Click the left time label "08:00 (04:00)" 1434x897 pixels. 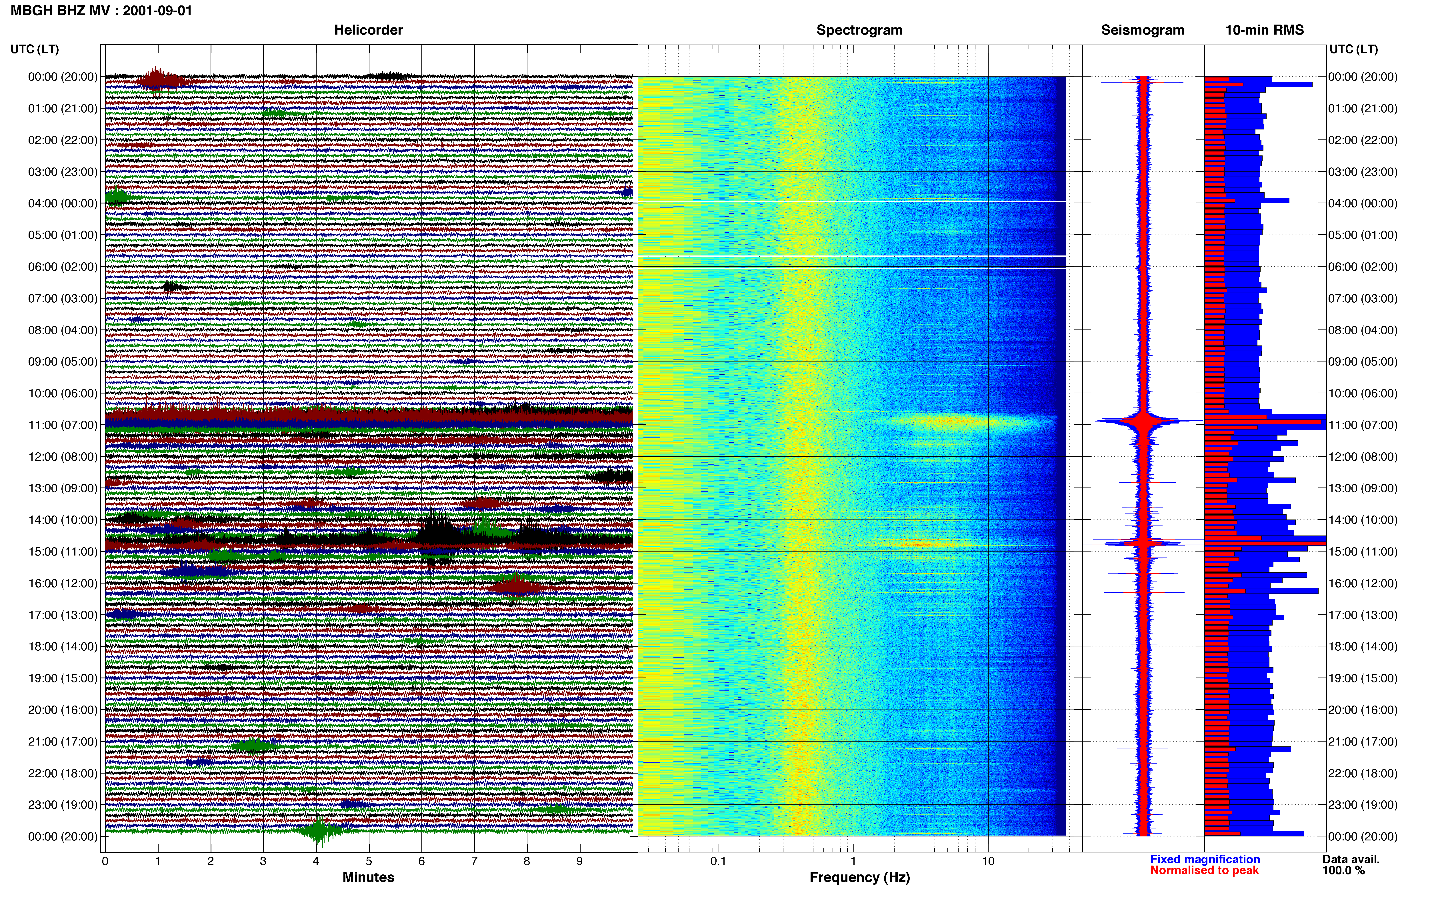pyautogui.click(x=63, y=330)
